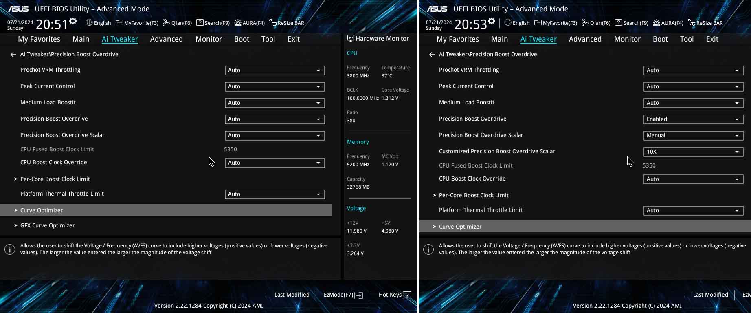Click Last Modified in left screen footer

(x=292, y=295)
